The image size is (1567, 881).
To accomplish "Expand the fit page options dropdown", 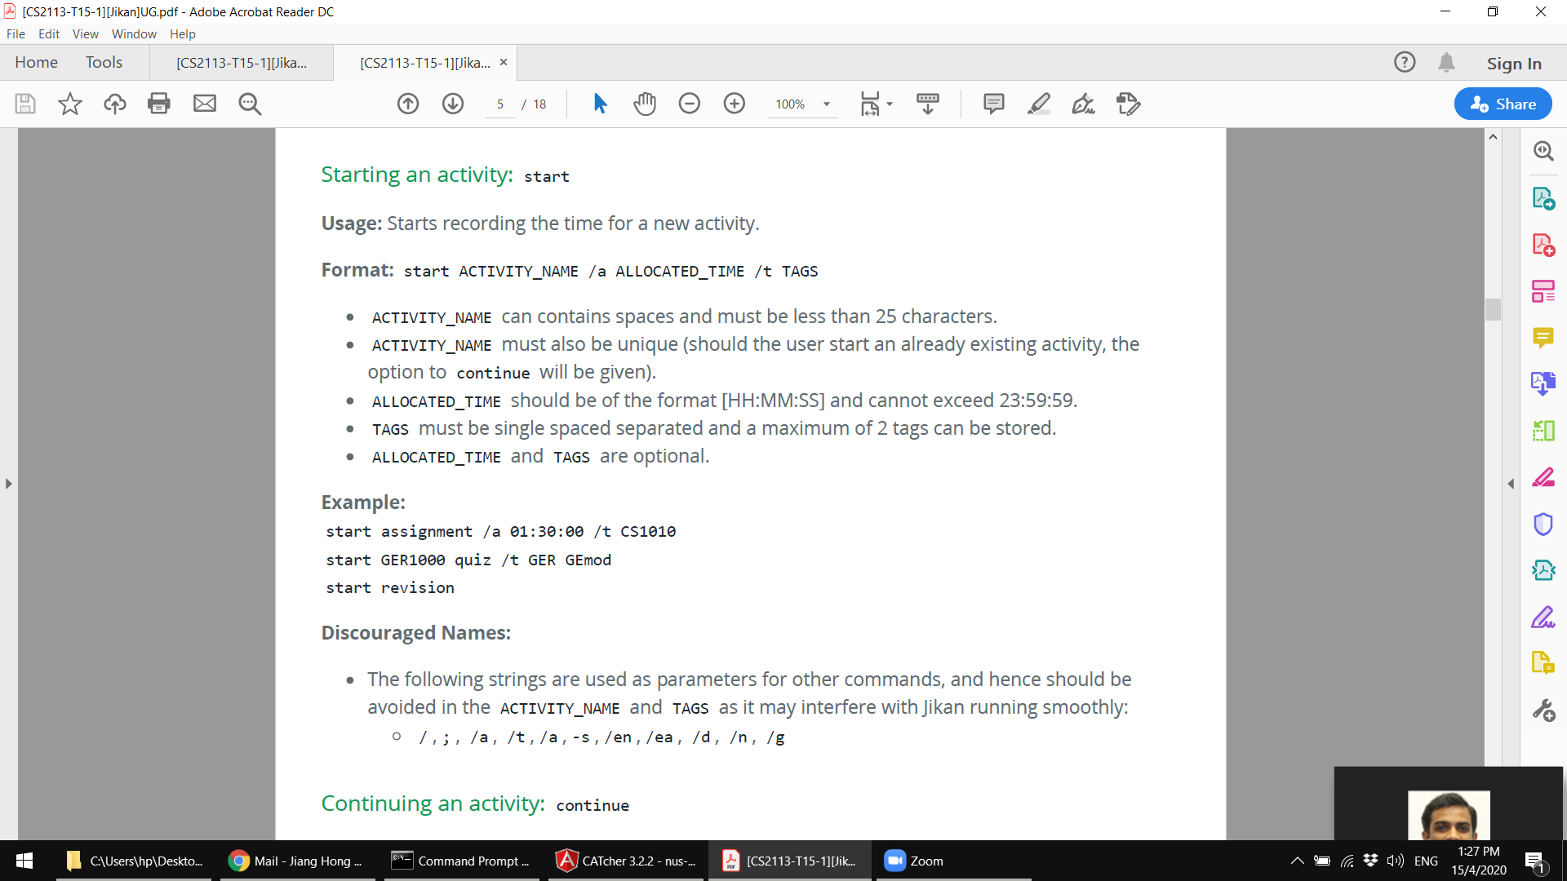I will [x=890, y=104].
